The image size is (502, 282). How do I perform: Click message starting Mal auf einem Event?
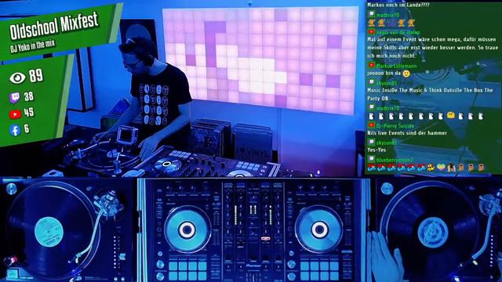coord(432,47)
